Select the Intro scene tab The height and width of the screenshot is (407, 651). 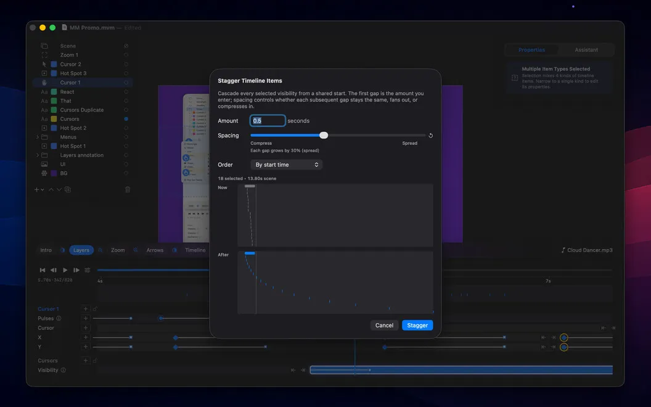click(x=46, y=250)
